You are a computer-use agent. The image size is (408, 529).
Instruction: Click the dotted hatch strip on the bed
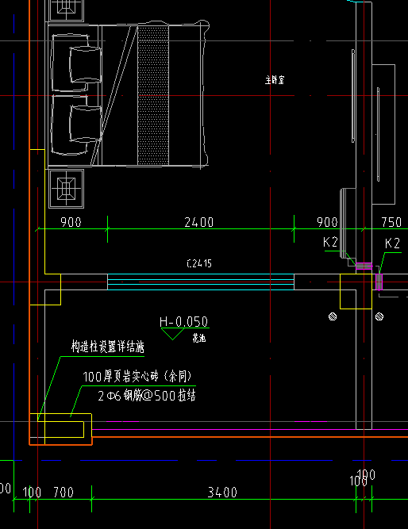(x=153, y=95)
